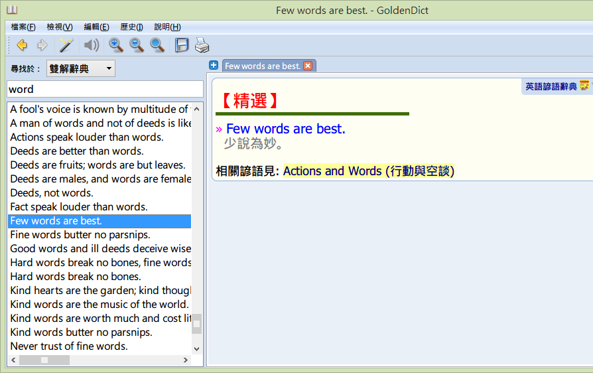Screen dimensions: 593x373
Task: Click the magic wand scan popup icon
Action: 66,45
